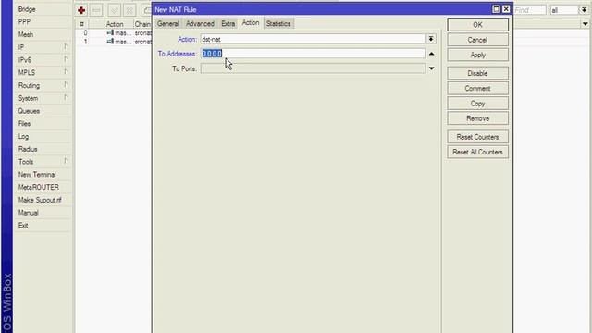Viewport: 592px width, 333px height.
Task: Switch to the General tab
Action: [x=168, y=23]
